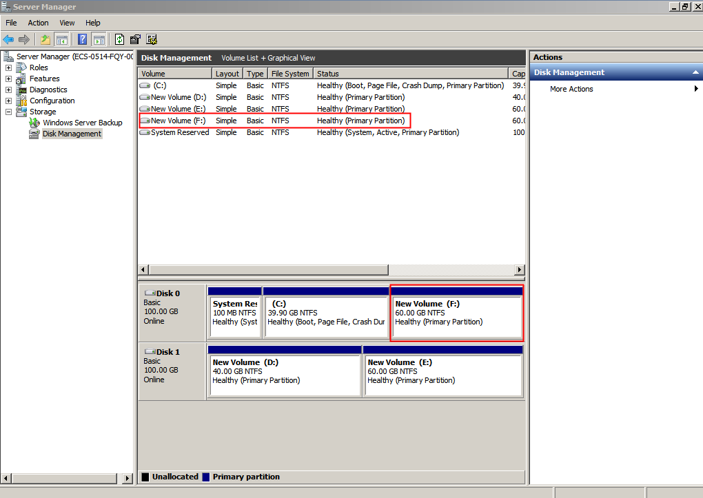The width and height of the screenshot is (703, 498).
Task: Select Windows Server Backup tree node
Action: (x=82, y=123)
